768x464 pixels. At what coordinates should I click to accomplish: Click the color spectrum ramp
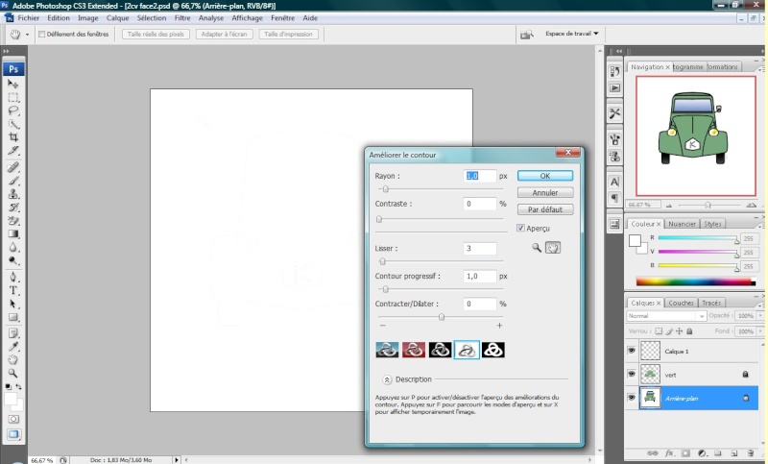(695, 281)
